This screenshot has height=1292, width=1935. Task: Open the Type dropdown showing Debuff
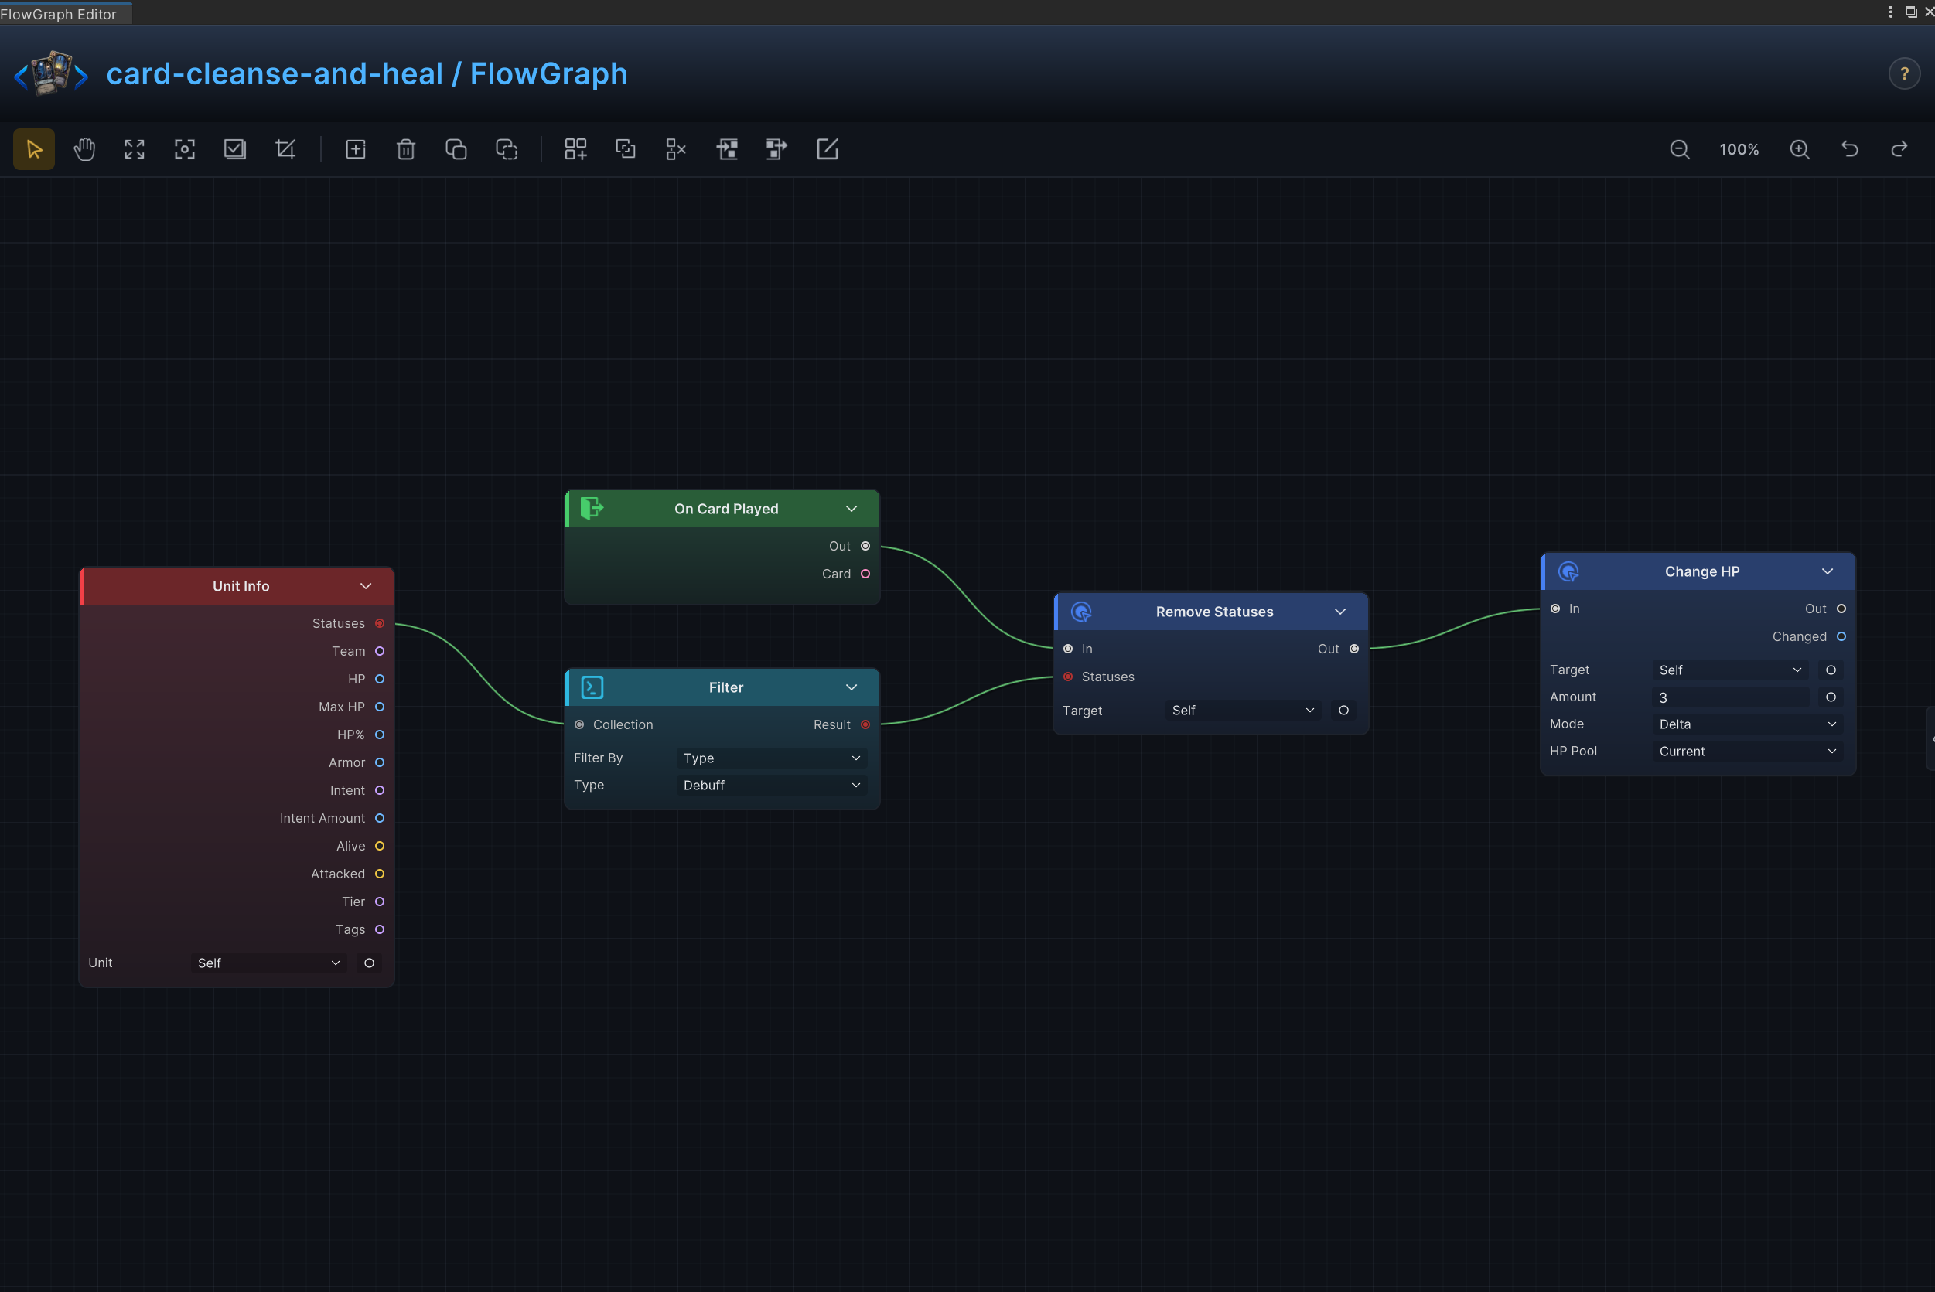[x=771, y=786]
